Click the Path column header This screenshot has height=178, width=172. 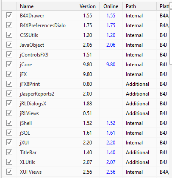(139, 6)
